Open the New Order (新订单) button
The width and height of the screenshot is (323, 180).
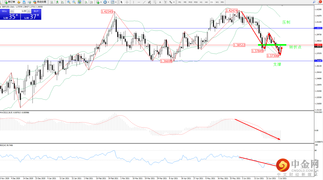[x=10, y=2]
